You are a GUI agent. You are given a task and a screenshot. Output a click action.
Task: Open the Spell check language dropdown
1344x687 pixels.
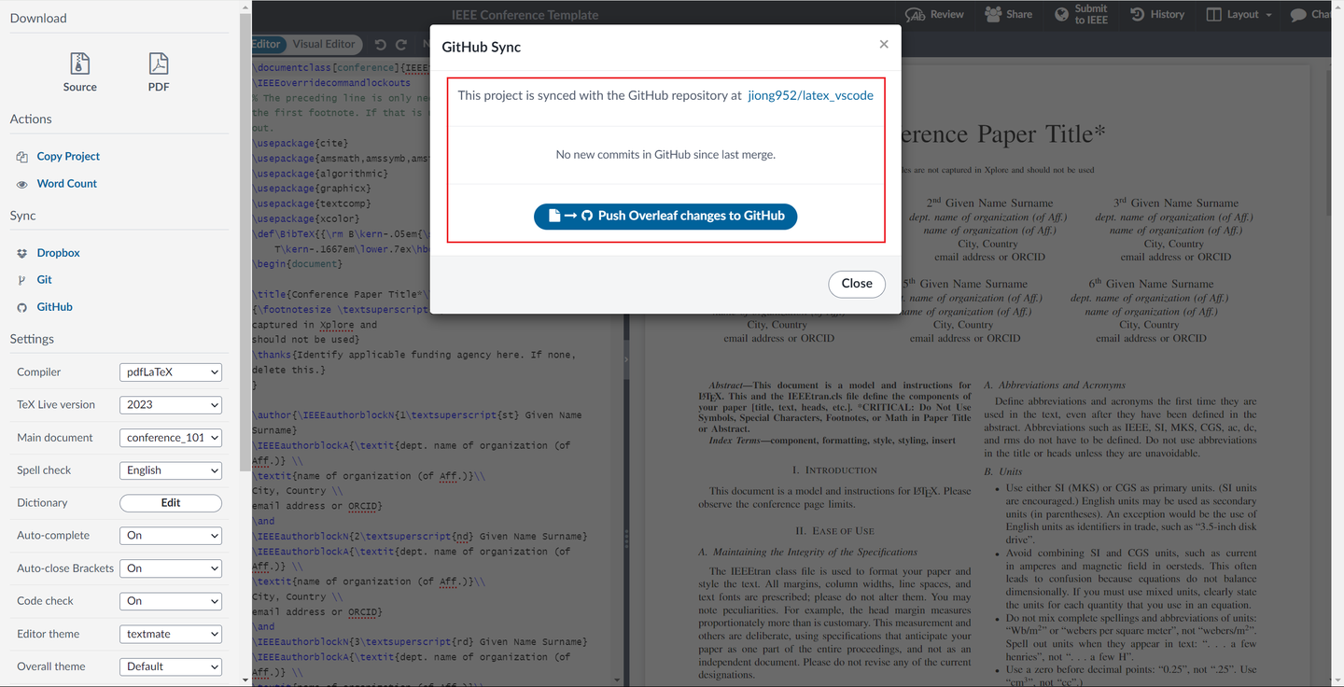tap(170, 470)
